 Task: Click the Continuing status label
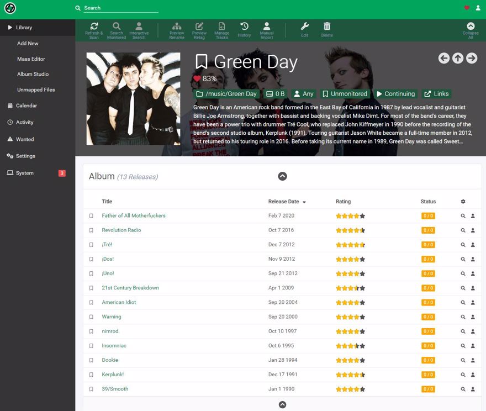[396, 94]
